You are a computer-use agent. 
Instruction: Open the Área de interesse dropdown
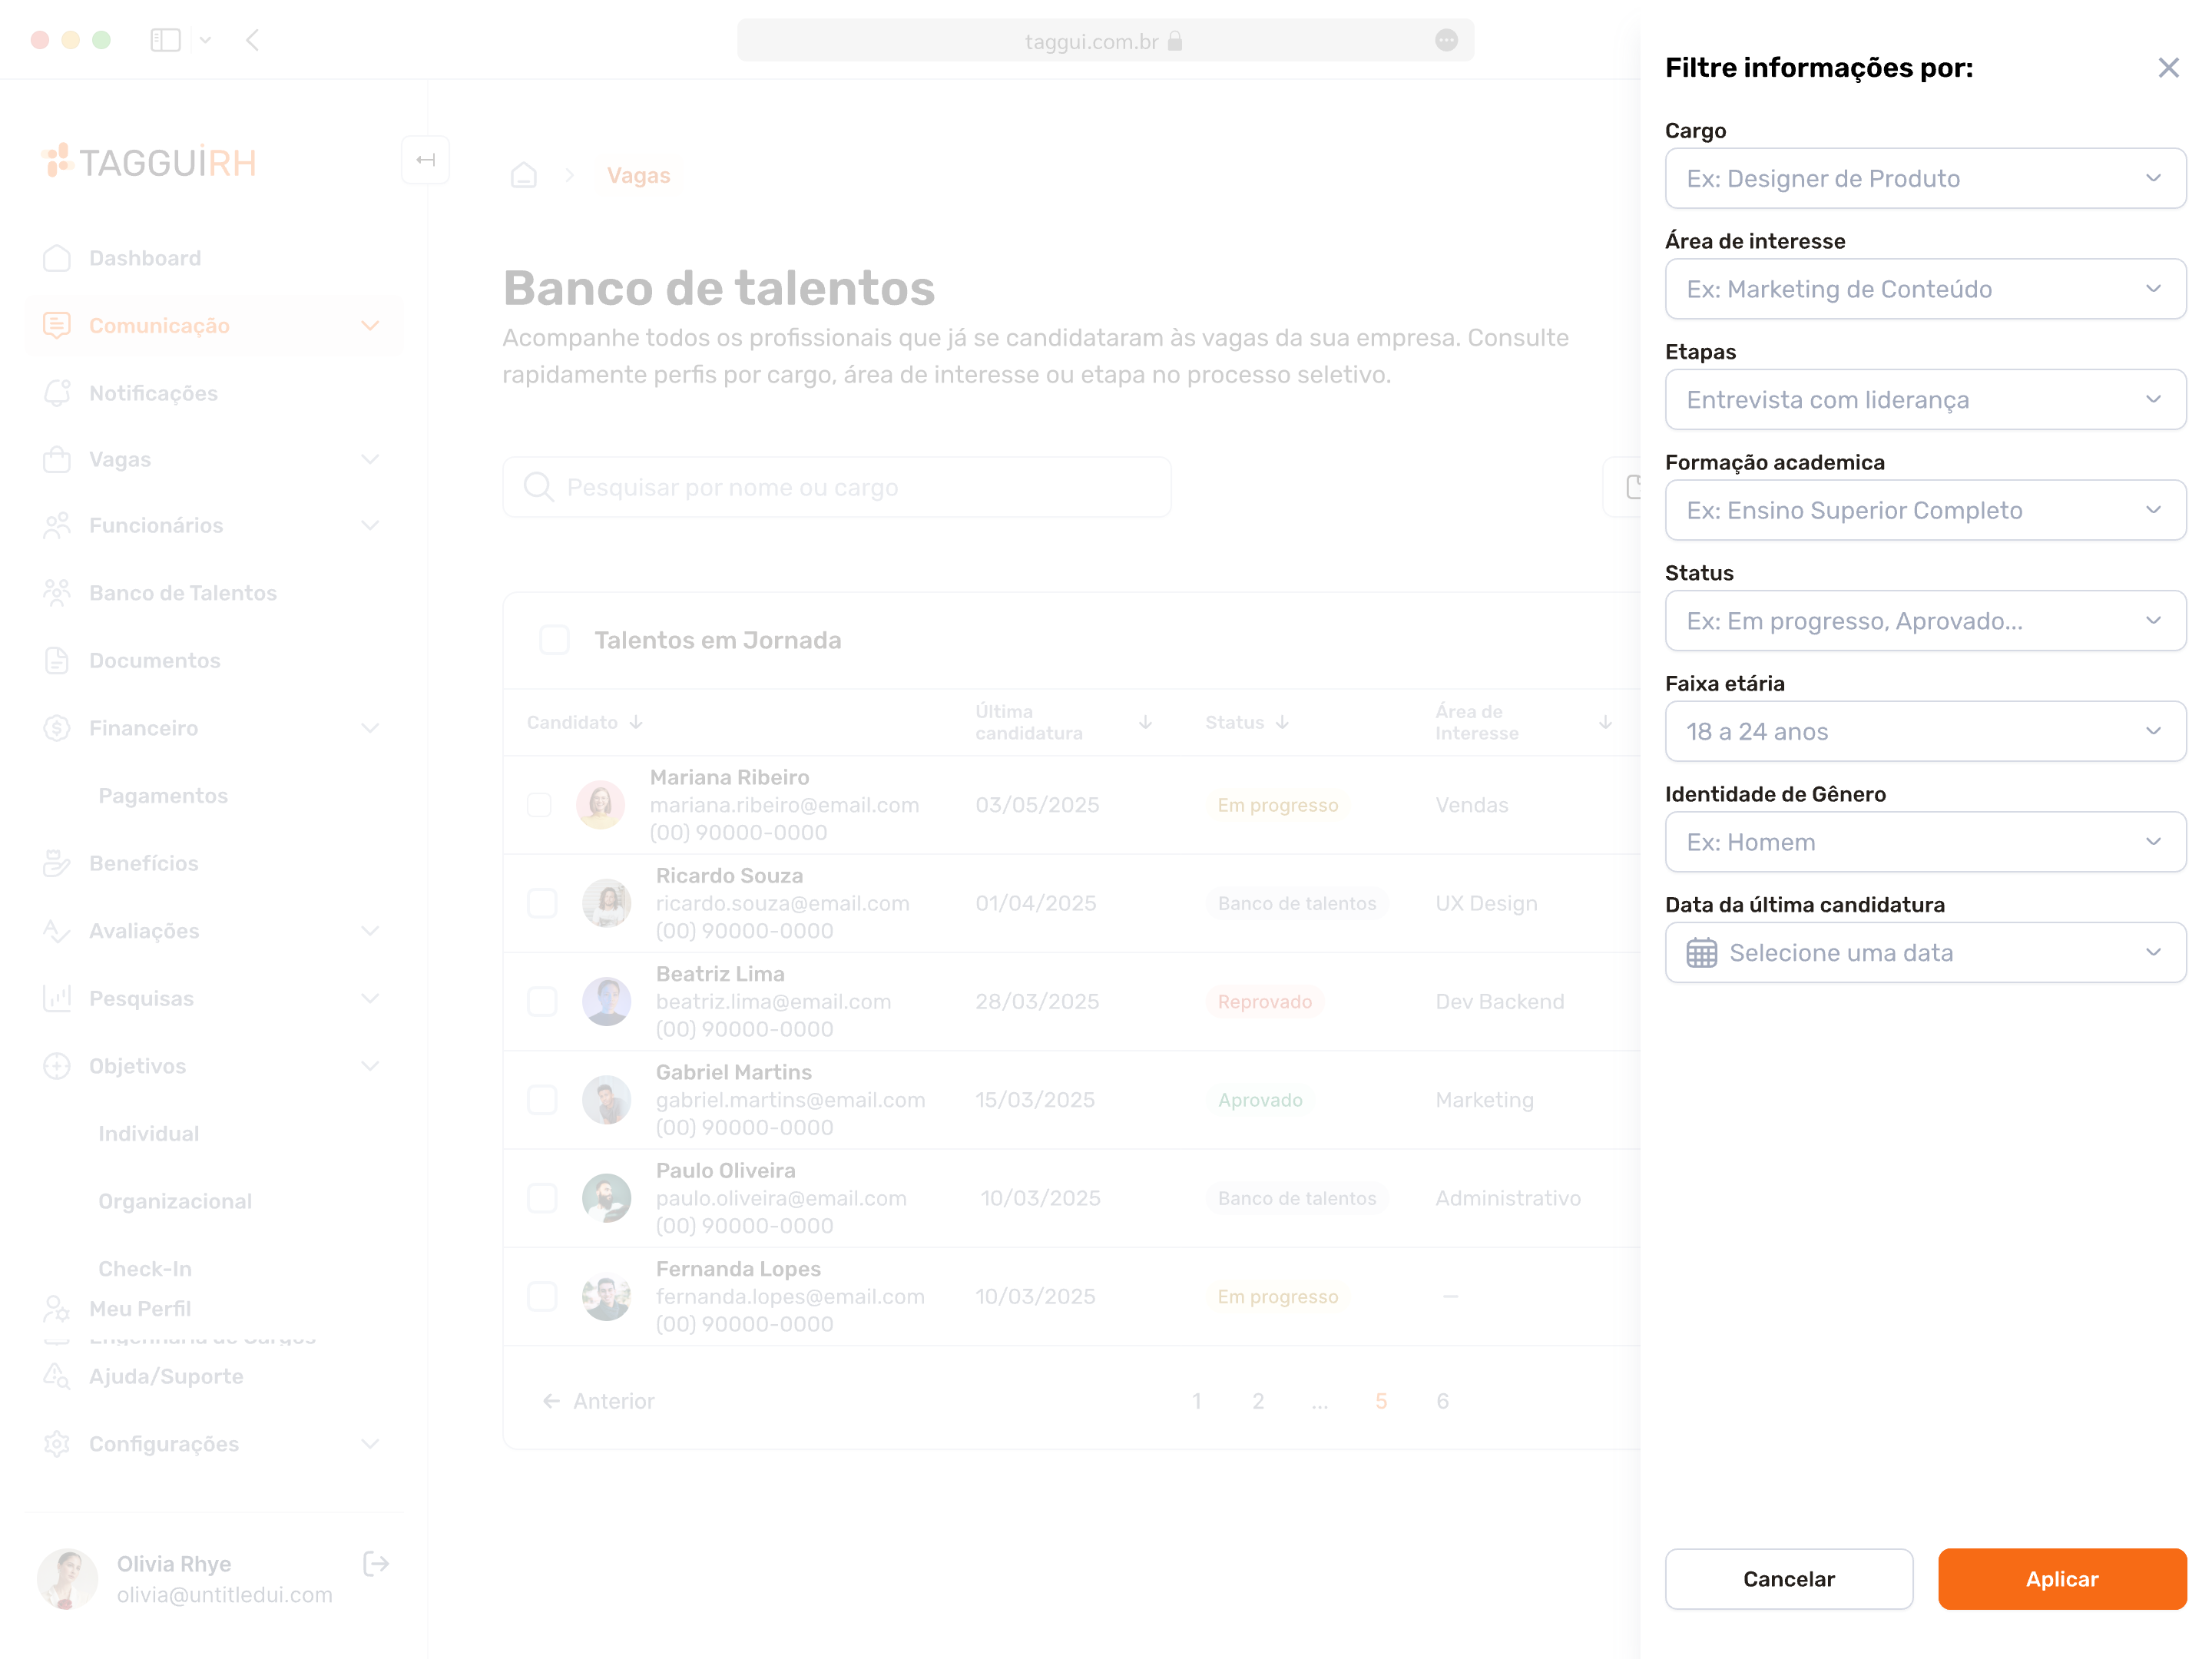[1925, 289]
